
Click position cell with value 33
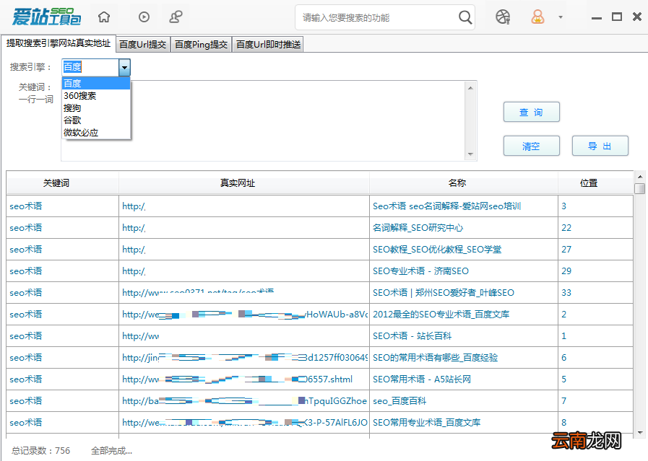595,293
